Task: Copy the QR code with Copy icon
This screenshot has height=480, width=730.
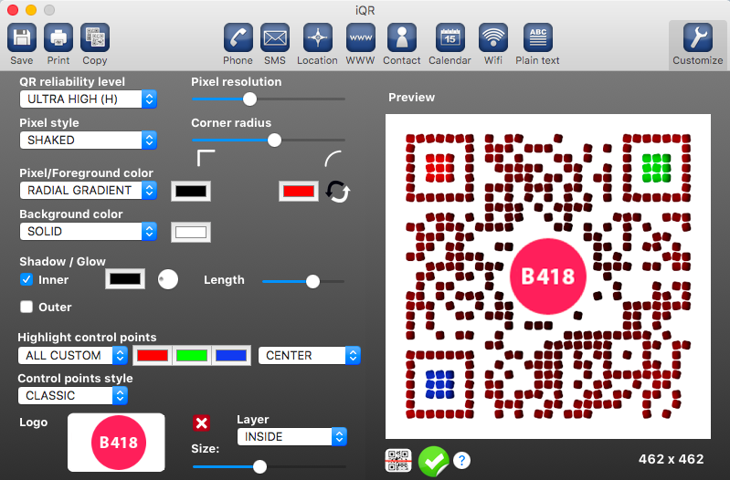Action: tap(95, 37)
